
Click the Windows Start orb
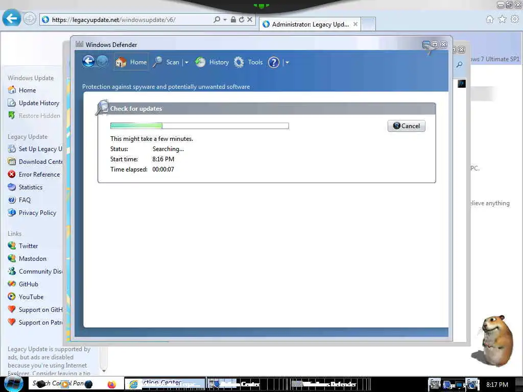[x=13, y=384]
